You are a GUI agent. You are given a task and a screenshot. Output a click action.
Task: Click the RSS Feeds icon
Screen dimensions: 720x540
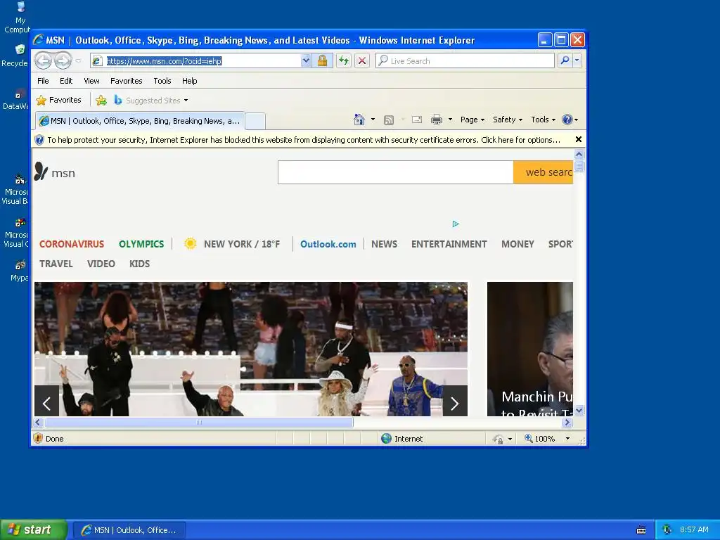pos(388,120)
